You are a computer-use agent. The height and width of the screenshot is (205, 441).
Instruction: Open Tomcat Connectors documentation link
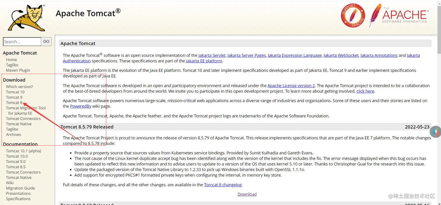(23, 172)
